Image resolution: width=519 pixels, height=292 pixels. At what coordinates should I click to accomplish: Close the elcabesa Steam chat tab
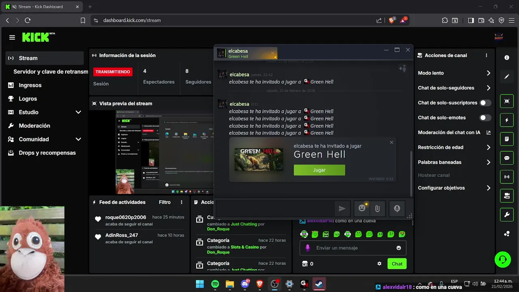272,53
